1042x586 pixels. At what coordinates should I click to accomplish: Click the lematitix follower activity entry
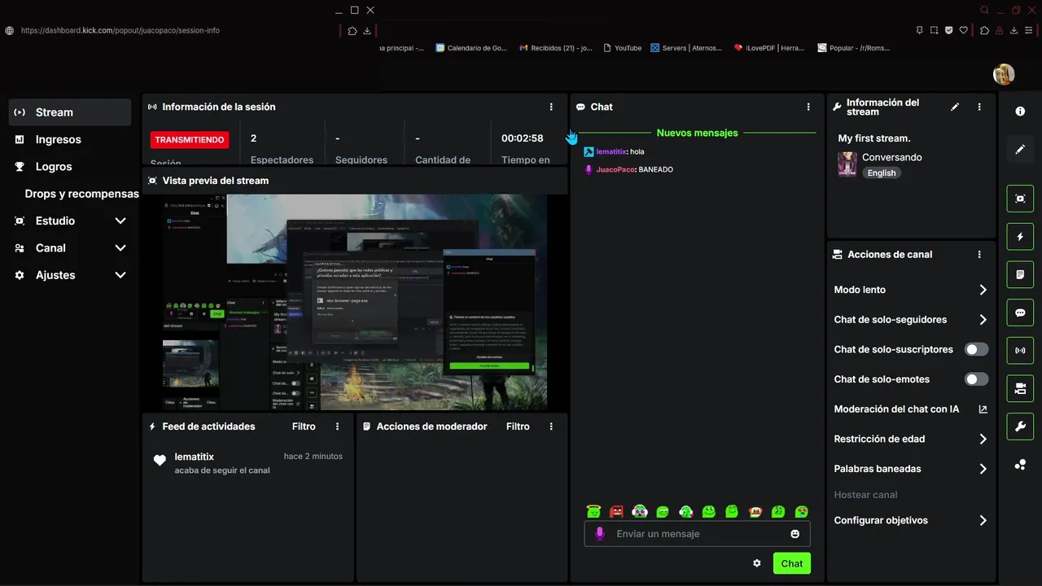(x=247, y=463)
